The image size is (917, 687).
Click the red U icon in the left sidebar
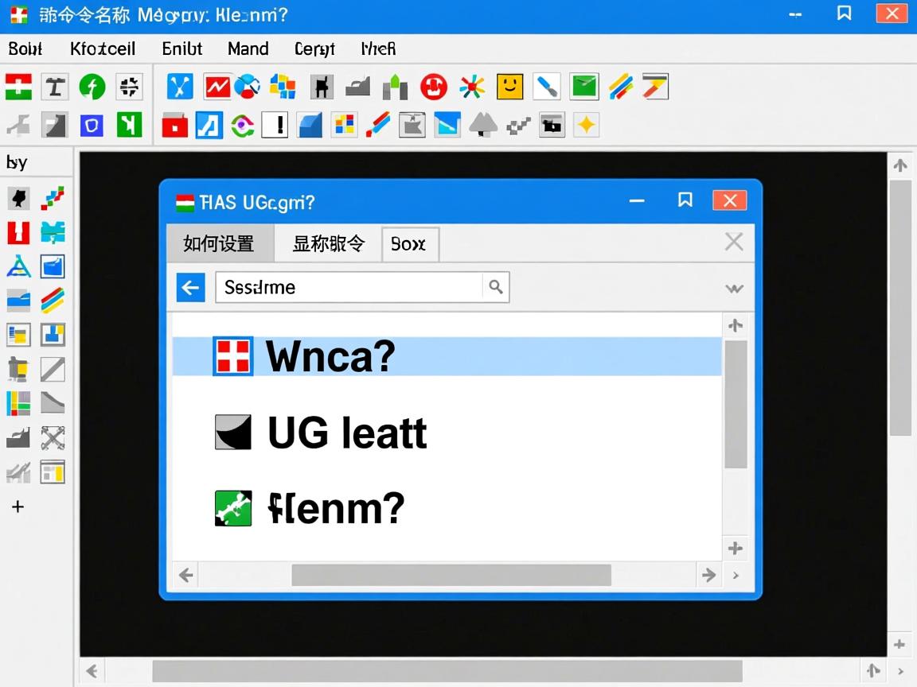(x=18, y=232)
